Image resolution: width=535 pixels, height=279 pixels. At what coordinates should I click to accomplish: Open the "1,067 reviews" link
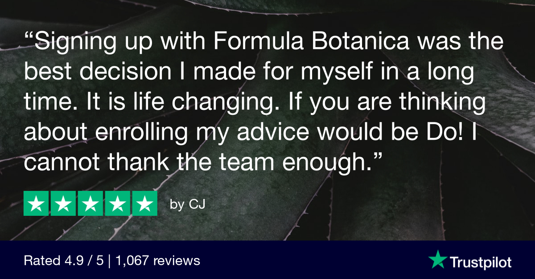coord(157,260)
